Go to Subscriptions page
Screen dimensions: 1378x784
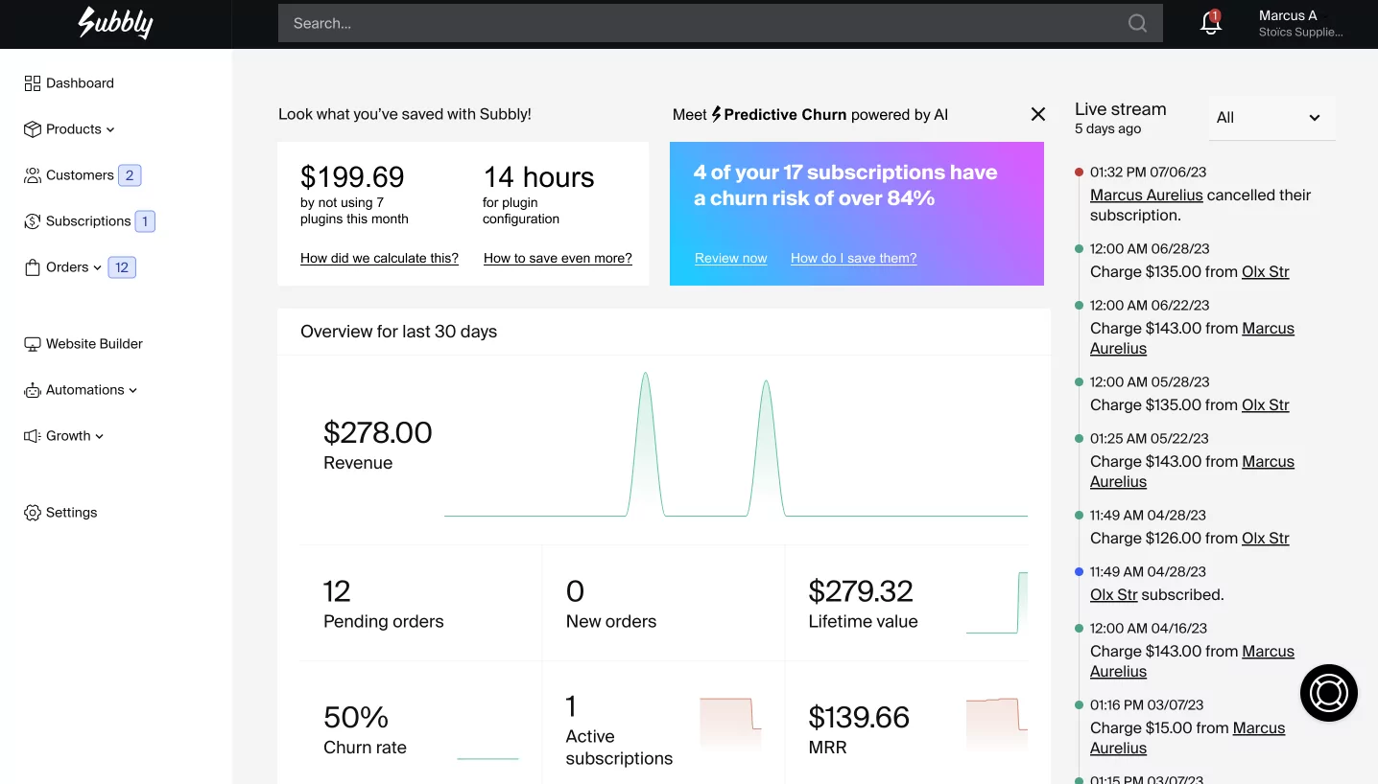pyautogui.click(x=87, y=221)
